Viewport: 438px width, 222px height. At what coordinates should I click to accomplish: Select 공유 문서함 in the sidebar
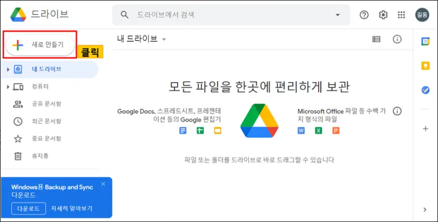point(46,104)
